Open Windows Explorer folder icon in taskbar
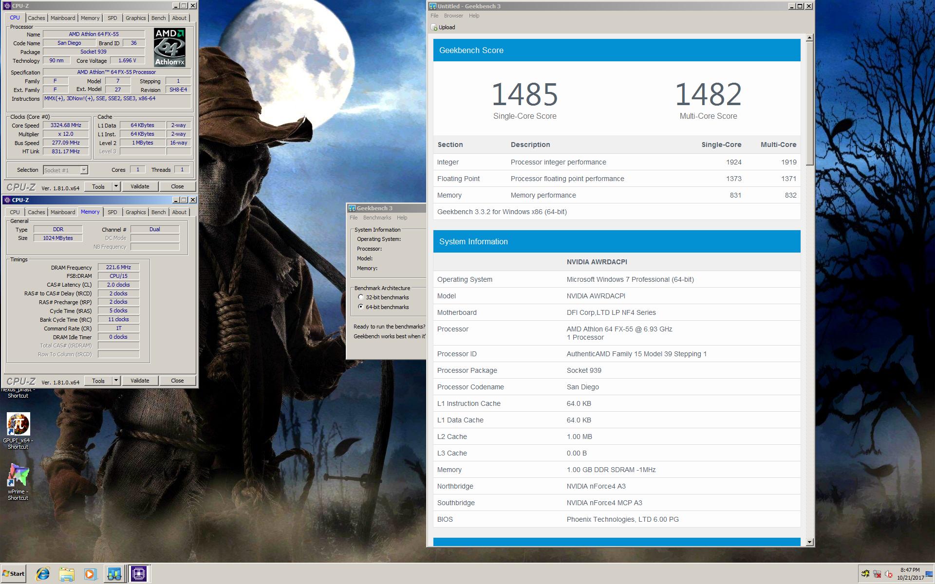 [x=67, y=574]
